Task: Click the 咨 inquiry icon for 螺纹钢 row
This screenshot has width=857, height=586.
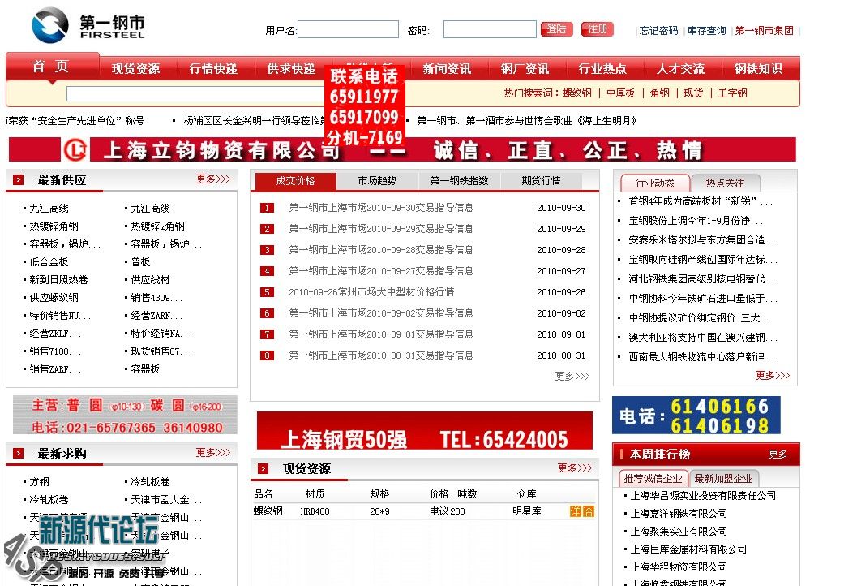Action: (588, 511)
